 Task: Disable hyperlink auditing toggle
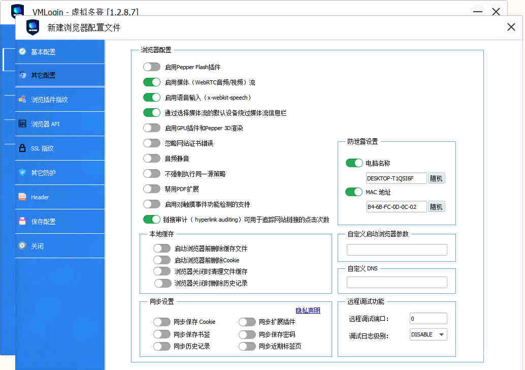[152, 220]
